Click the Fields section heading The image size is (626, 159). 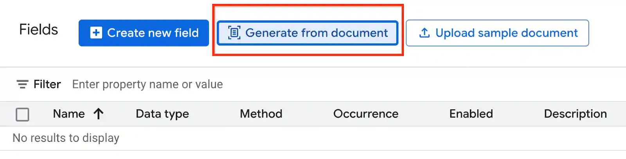(x=39, y=30)
